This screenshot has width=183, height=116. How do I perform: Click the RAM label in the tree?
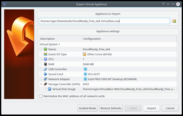coord(51,64)
